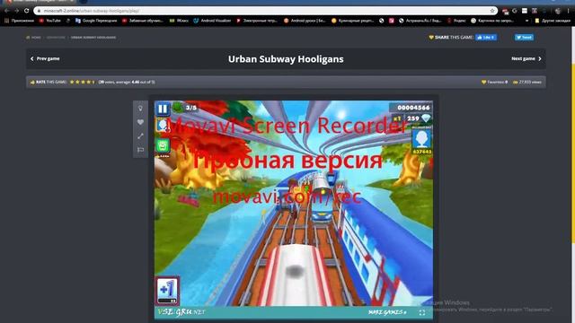Open the ЯКласс bookmark
575x323 pixels.
point(179,21)
